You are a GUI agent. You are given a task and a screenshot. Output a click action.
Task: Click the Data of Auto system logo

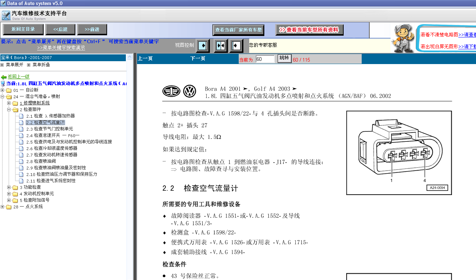coord(6,15)
